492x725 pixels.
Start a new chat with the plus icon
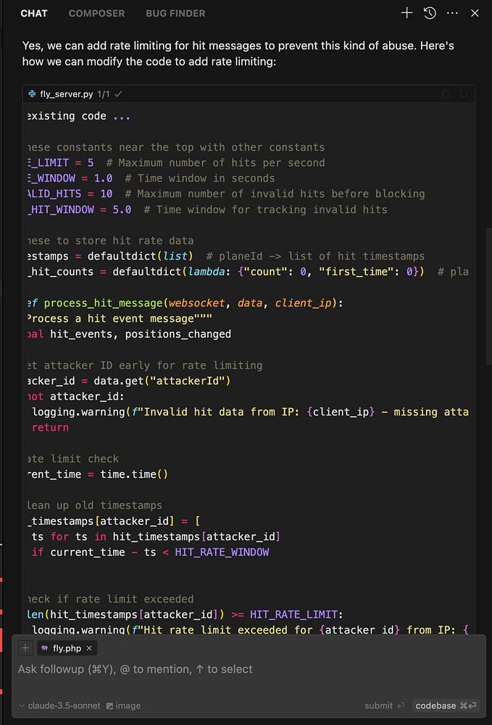point(406,13)
